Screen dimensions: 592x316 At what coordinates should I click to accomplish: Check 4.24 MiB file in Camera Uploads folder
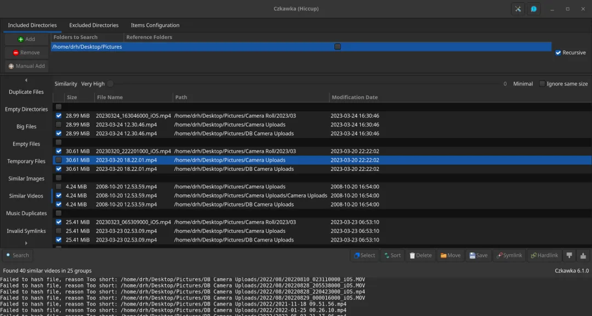pos(59,187)
